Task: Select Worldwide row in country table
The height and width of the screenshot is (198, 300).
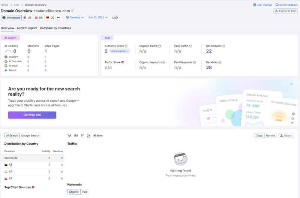Action: 33,158
